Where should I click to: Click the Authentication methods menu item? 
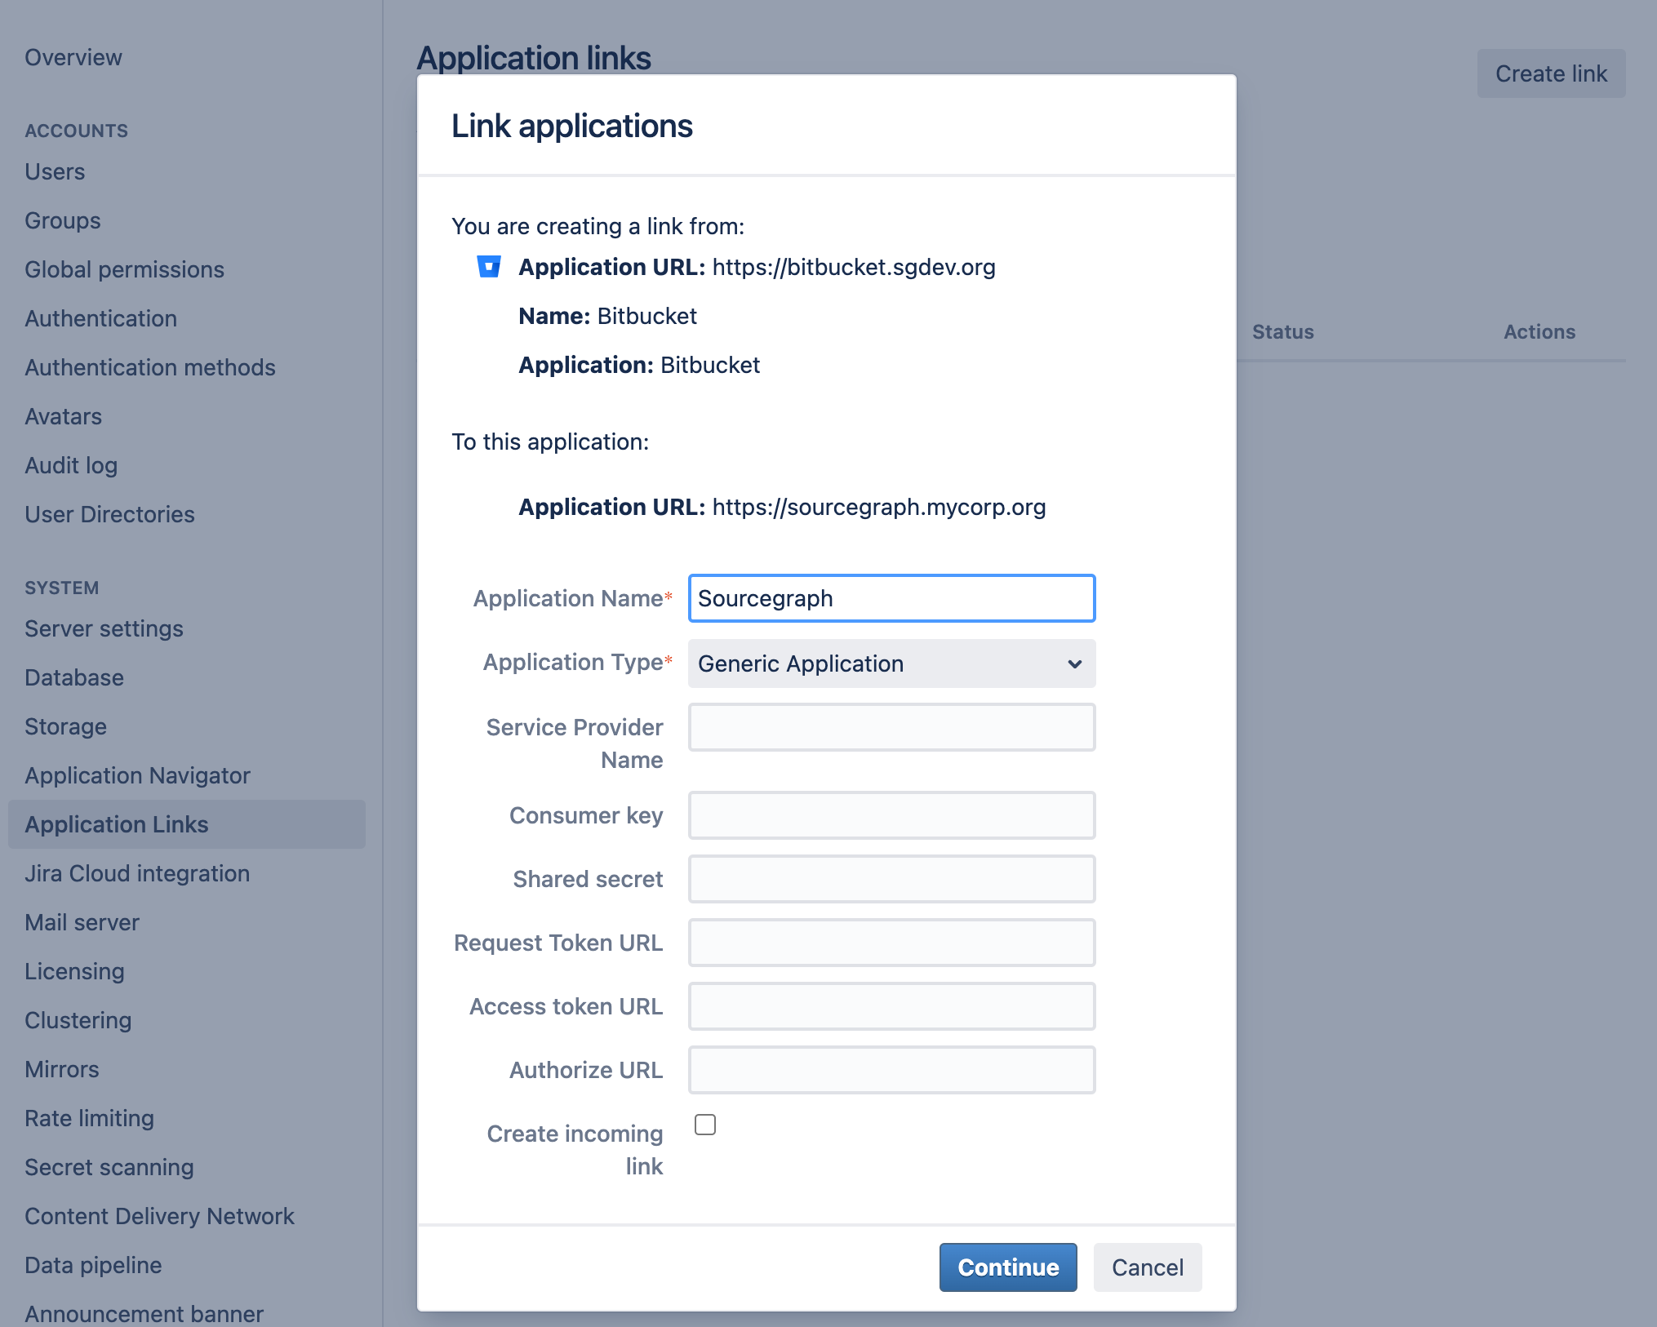[150, 366]
